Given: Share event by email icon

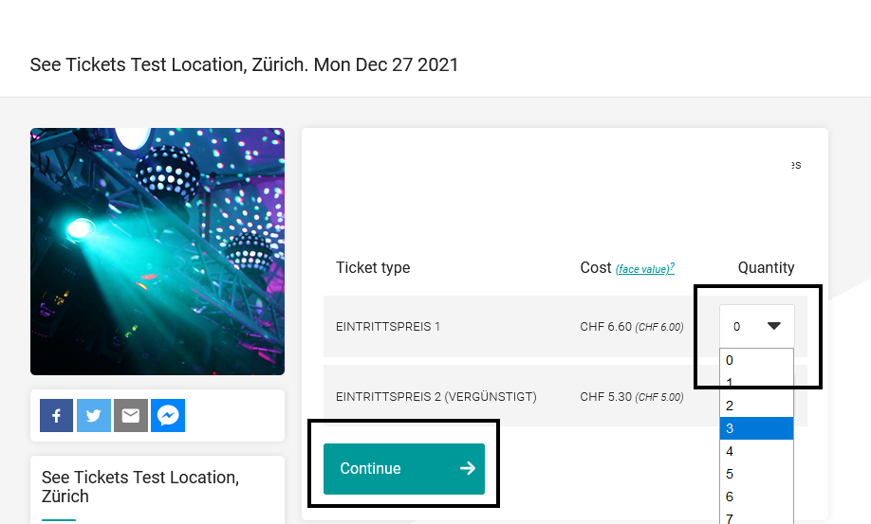Looking at the screenshot, I should (x=131, y=415).
